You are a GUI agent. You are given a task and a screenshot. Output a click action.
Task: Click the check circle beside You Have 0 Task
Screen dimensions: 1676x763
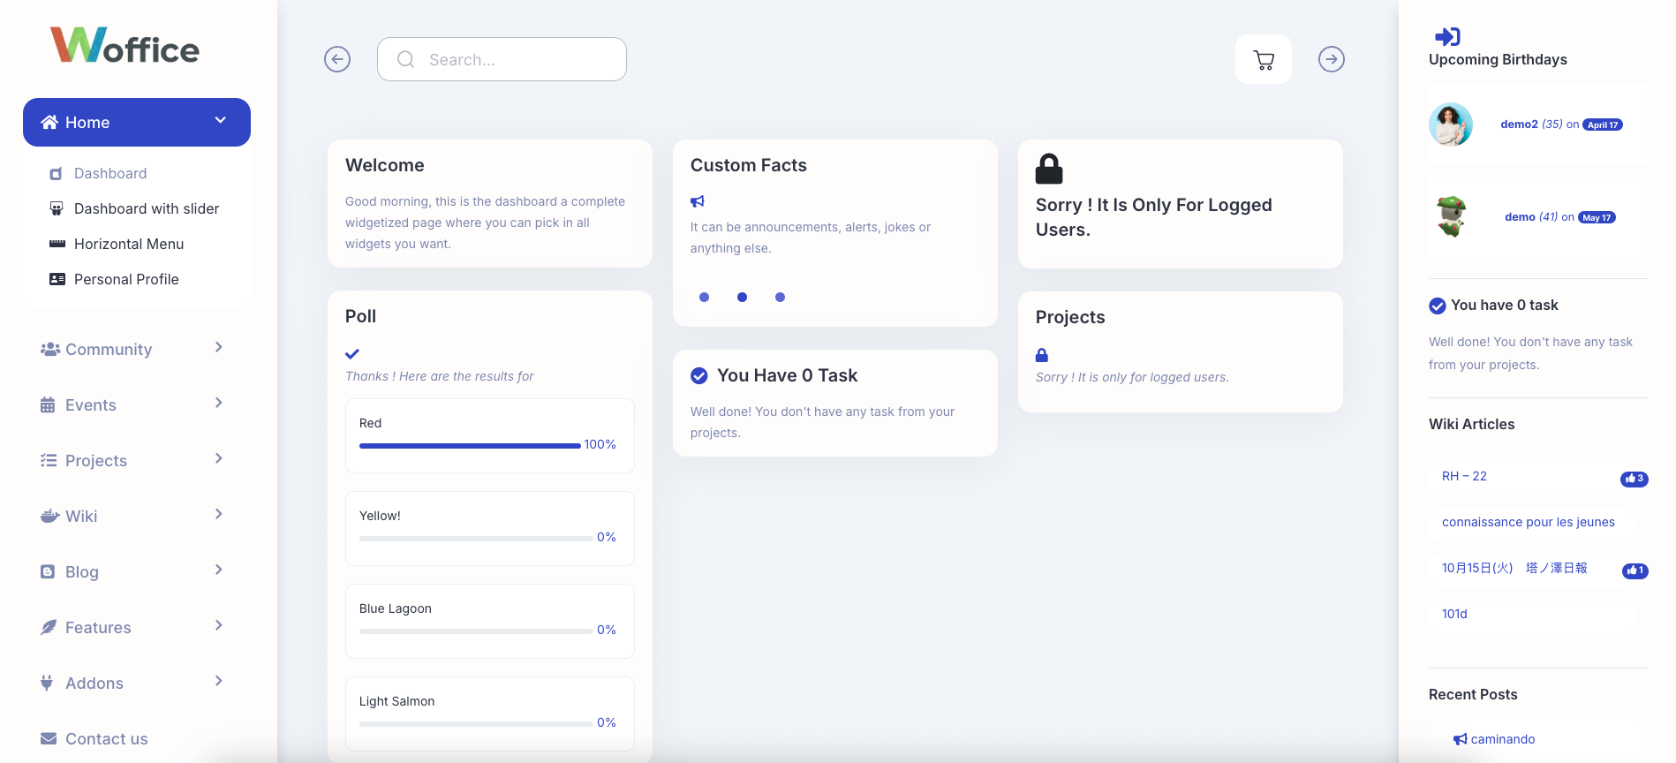[699, 375]
